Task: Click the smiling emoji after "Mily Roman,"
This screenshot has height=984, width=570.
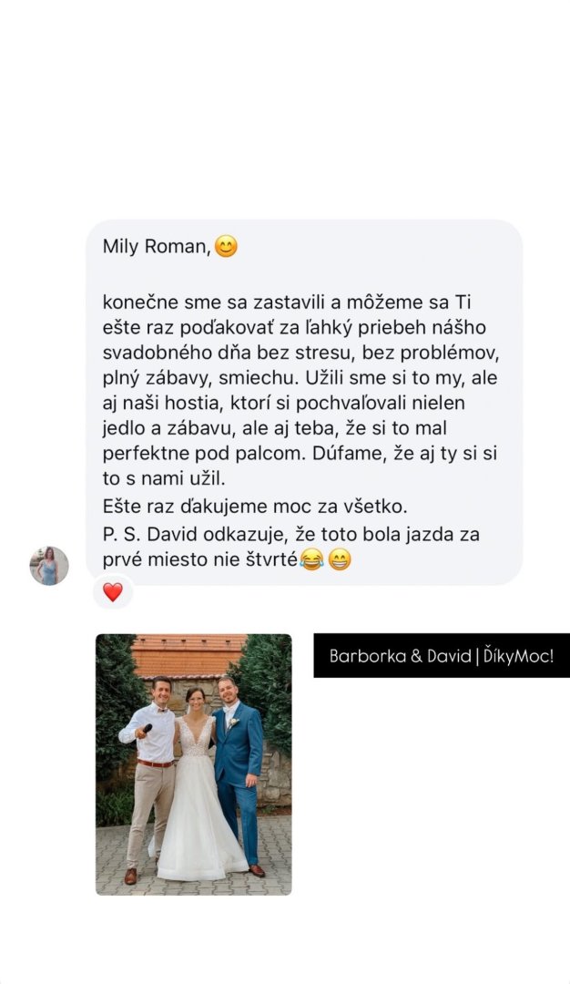Action: pos(226,246)
